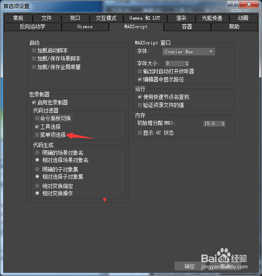The width and height of the screenshot is (262, 276).
Task: Check 加载启动脚本 option
Action: (34, 50)
